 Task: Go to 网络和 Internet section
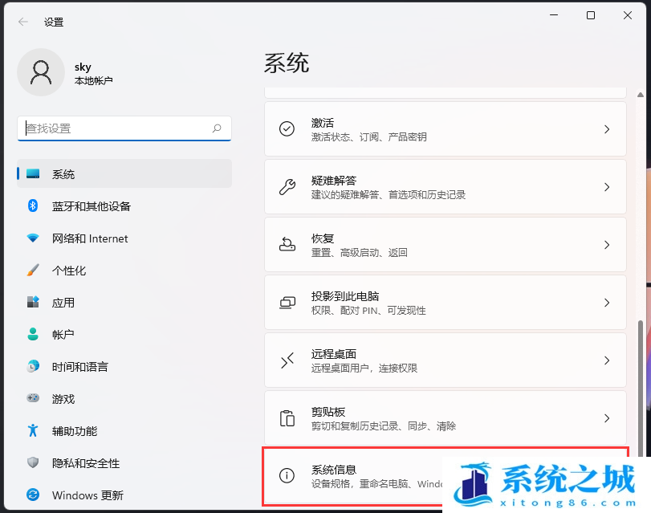tap(124, 238)
